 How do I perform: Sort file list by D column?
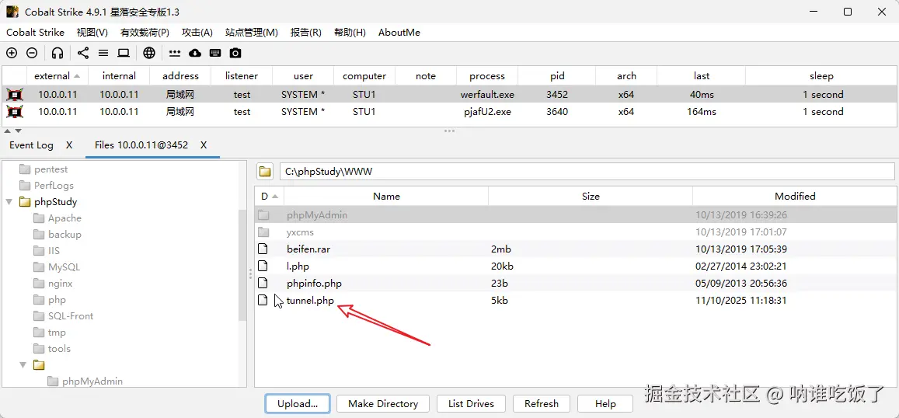point(270,196)
